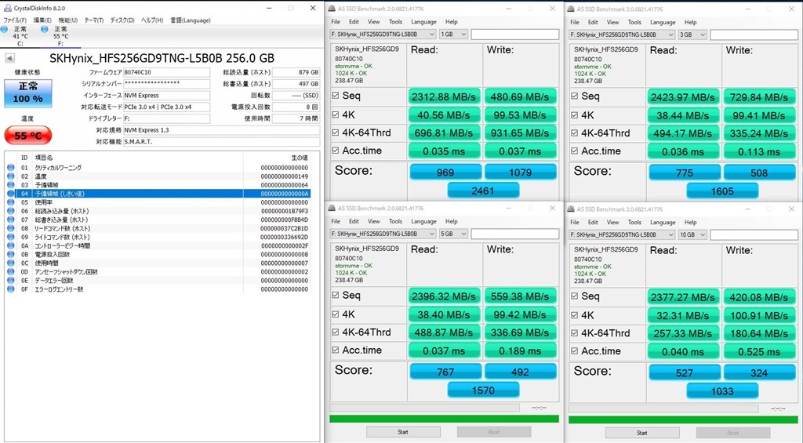Toggle the Seq checkbox in the 3GB window
The width and height of the screenshot is (803, 443).
(574, 96)
